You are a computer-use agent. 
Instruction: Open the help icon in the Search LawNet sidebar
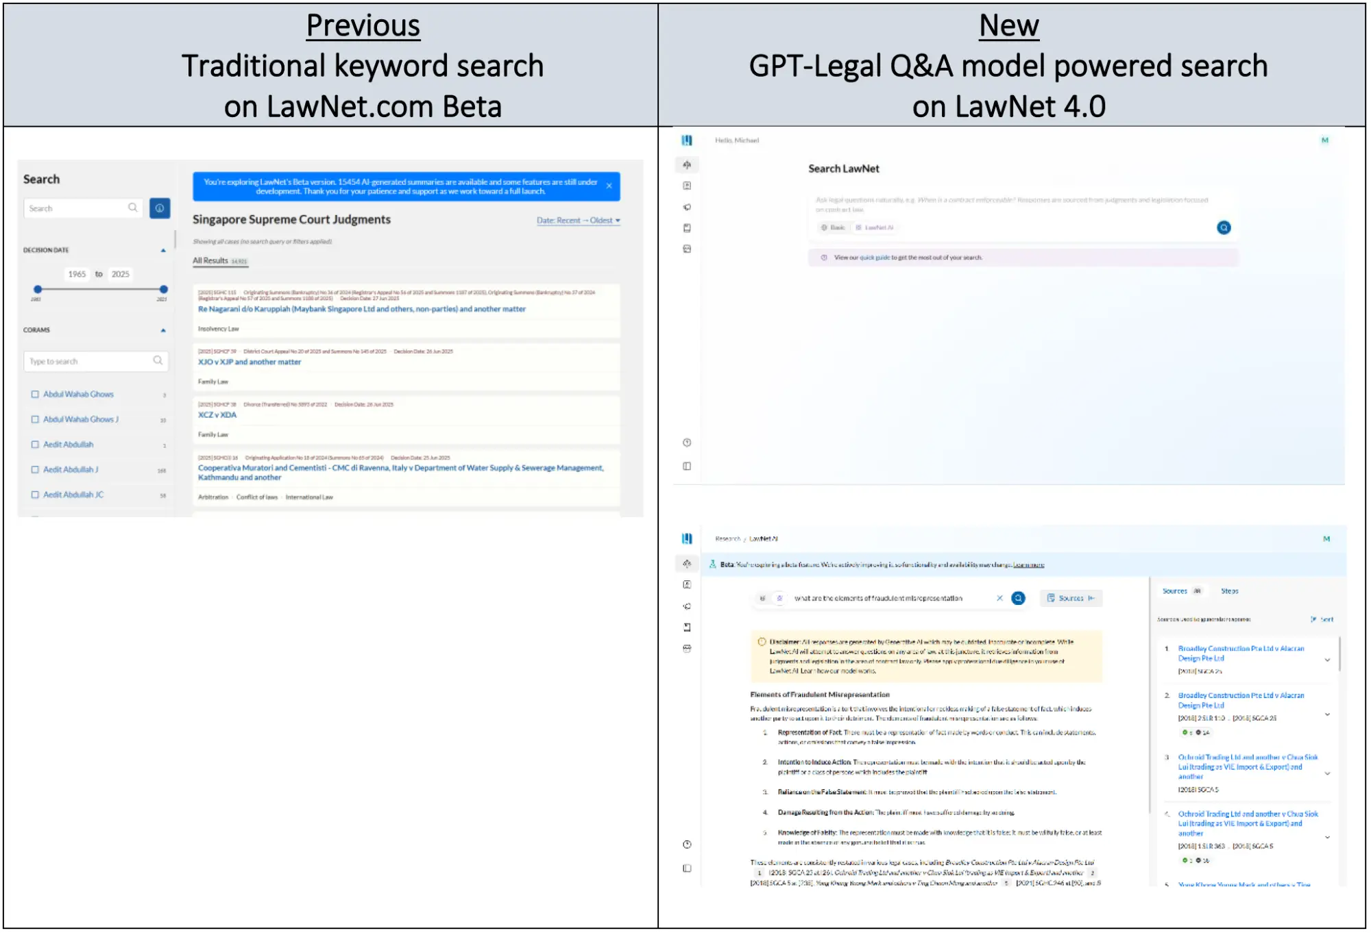pyautogui.click(x=687, y=443)
